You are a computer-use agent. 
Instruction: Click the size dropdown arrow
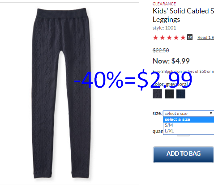tap(211, 113)
